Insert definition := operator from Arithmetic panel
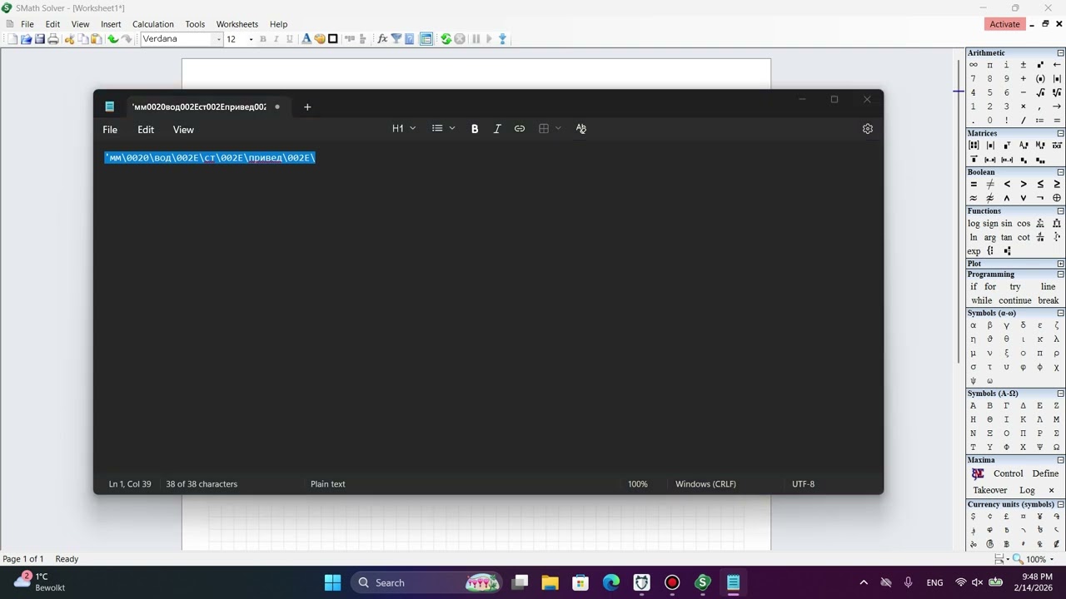The height and width of the screenshot is (599, 1066). (x=1040, y=120)
